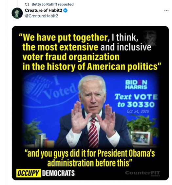Click the "Text VOTE to 30330" graphic
This screenshot has width=172, height=185.
click(136, 100)
